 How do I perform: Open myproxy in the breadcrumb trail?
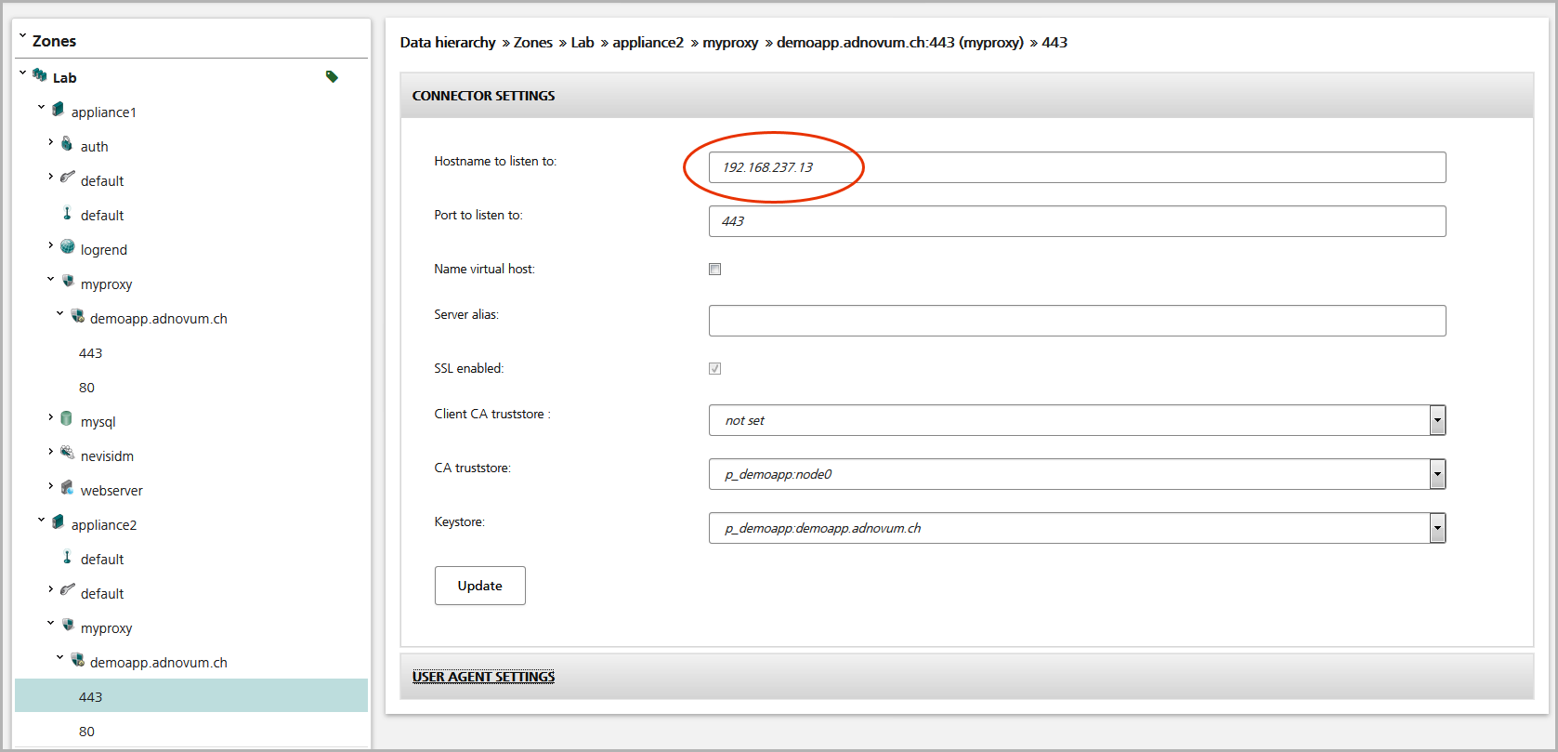730,43
